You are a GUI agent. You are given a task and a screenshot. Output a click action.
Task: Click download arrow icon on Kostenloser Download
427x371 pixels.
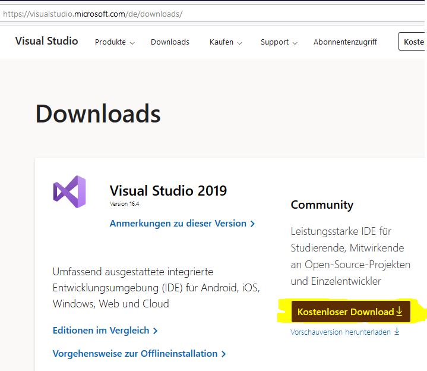click(399, 311)
